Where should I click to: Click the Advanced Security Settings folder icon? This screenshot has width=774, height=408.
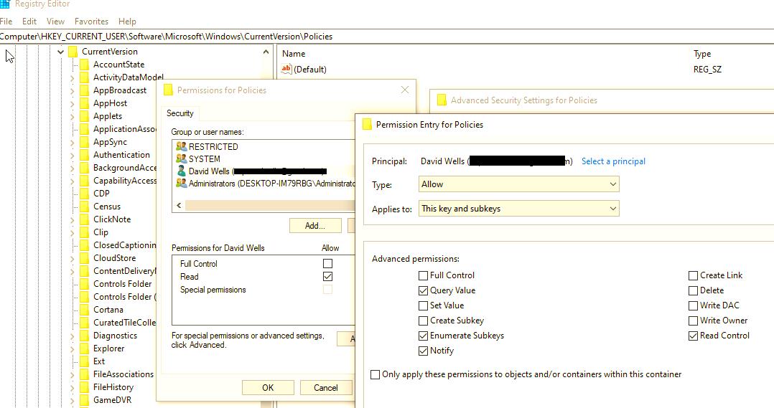pyautogui.click(x=442, y=100)
